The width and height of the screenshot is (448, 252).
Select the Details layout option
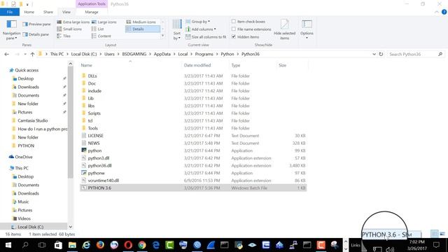point(142,29)
